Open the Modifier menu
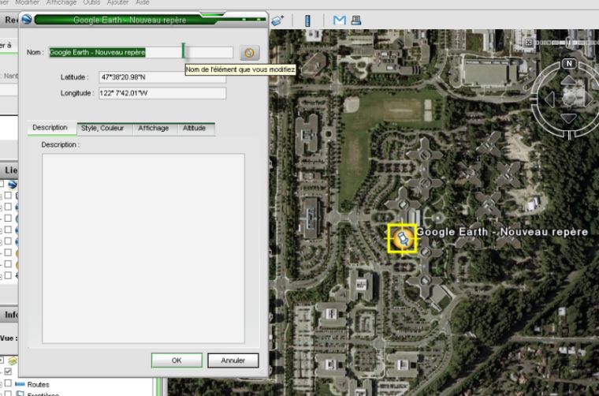This screenshot has width=599, height=396. coord(27,2)
